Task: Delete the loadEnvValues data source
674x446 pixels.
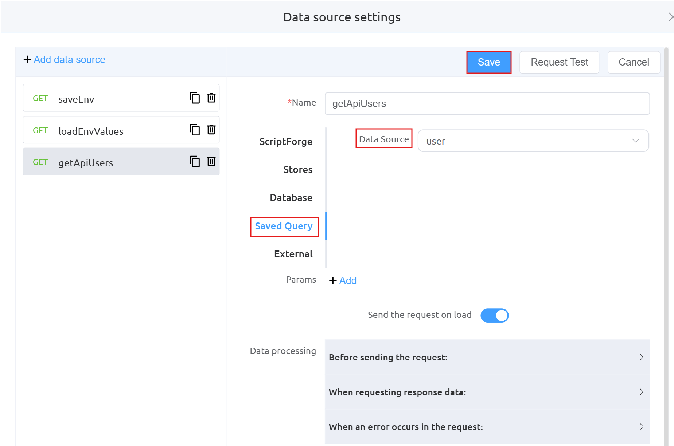Action: 211,130
